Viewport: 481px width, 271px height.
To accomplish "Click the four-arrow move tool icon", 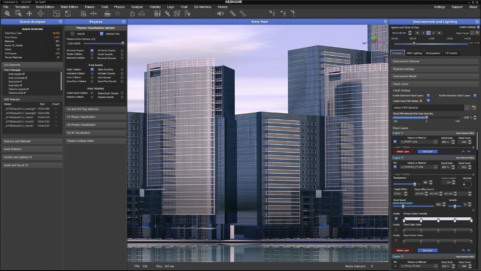I will click(29, 14).
